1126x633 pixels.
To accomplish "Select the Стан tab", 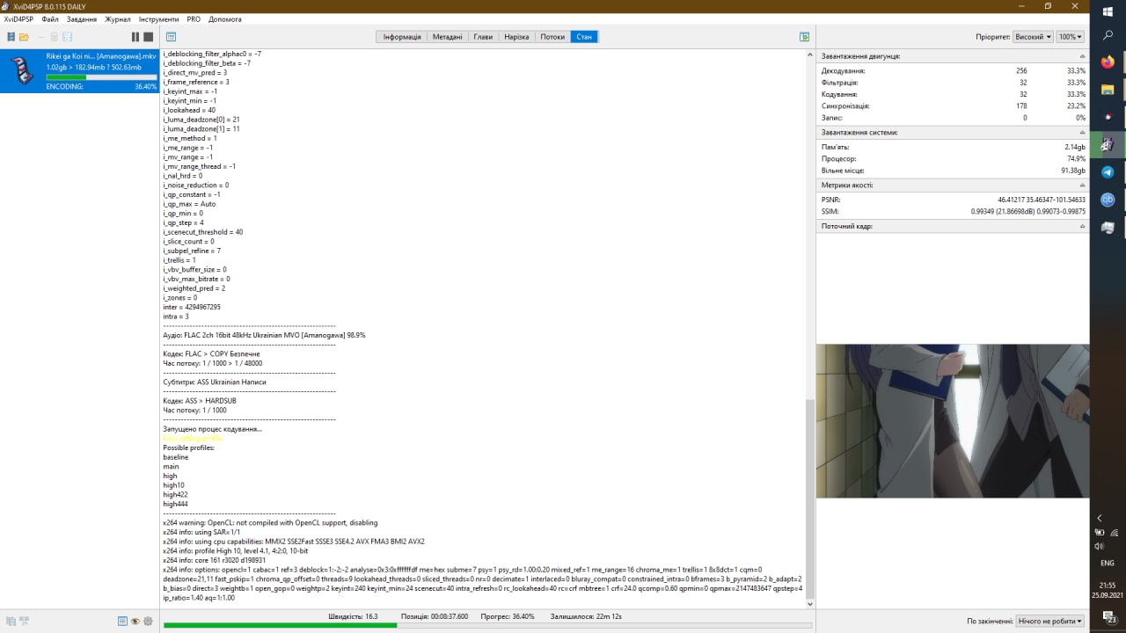I will pyautogui.click(x=584, y=37).
